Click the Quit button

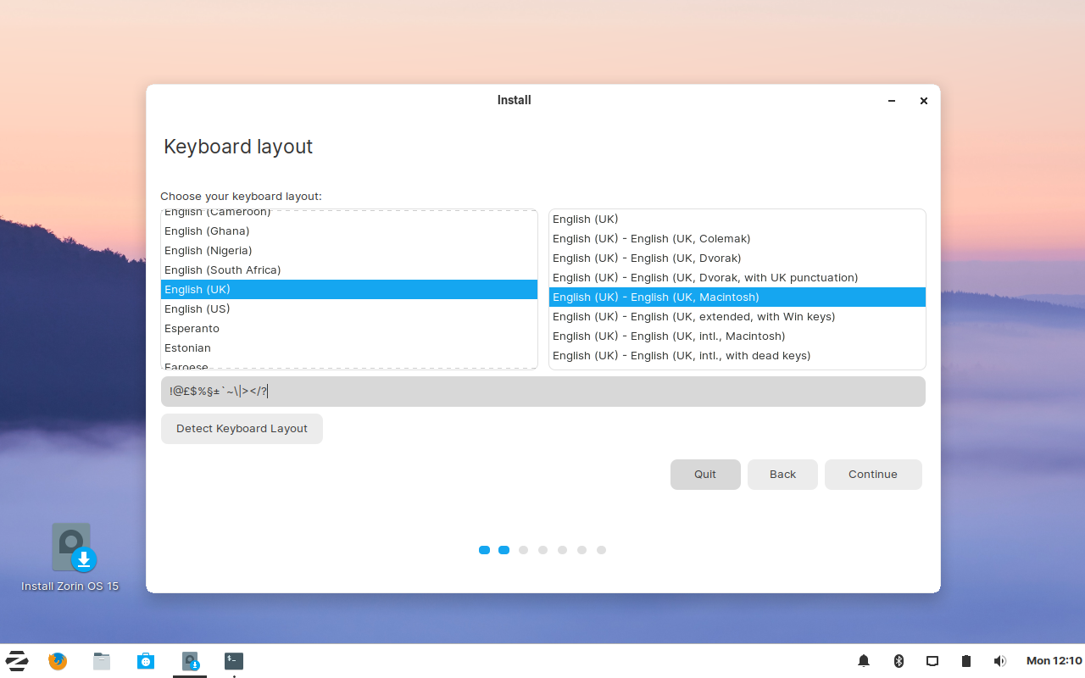click(705, 475)
